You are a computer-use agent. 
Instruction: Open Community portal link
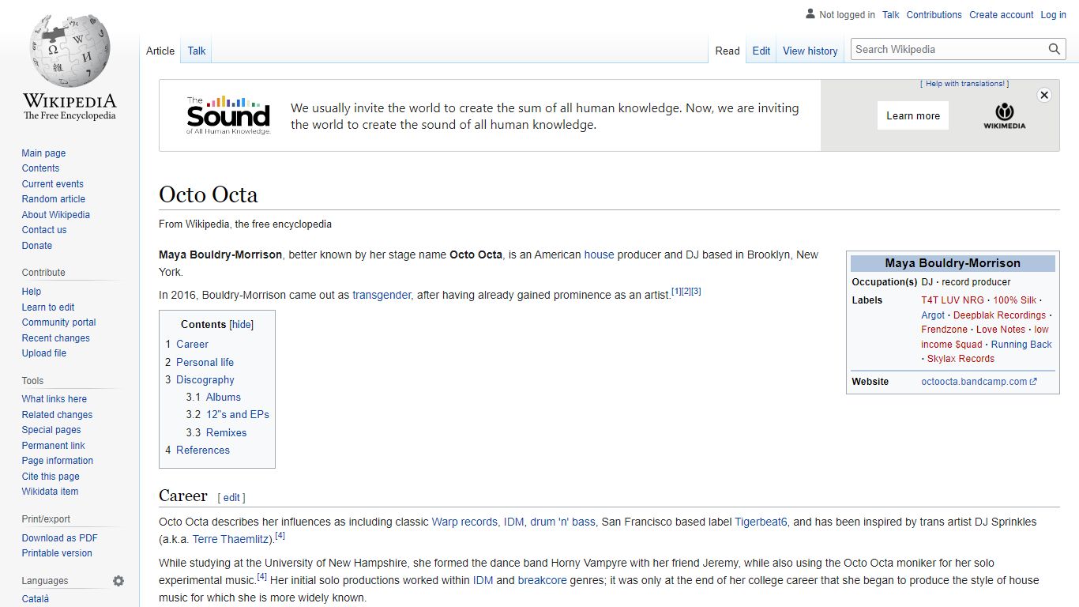tap(58, 322)
